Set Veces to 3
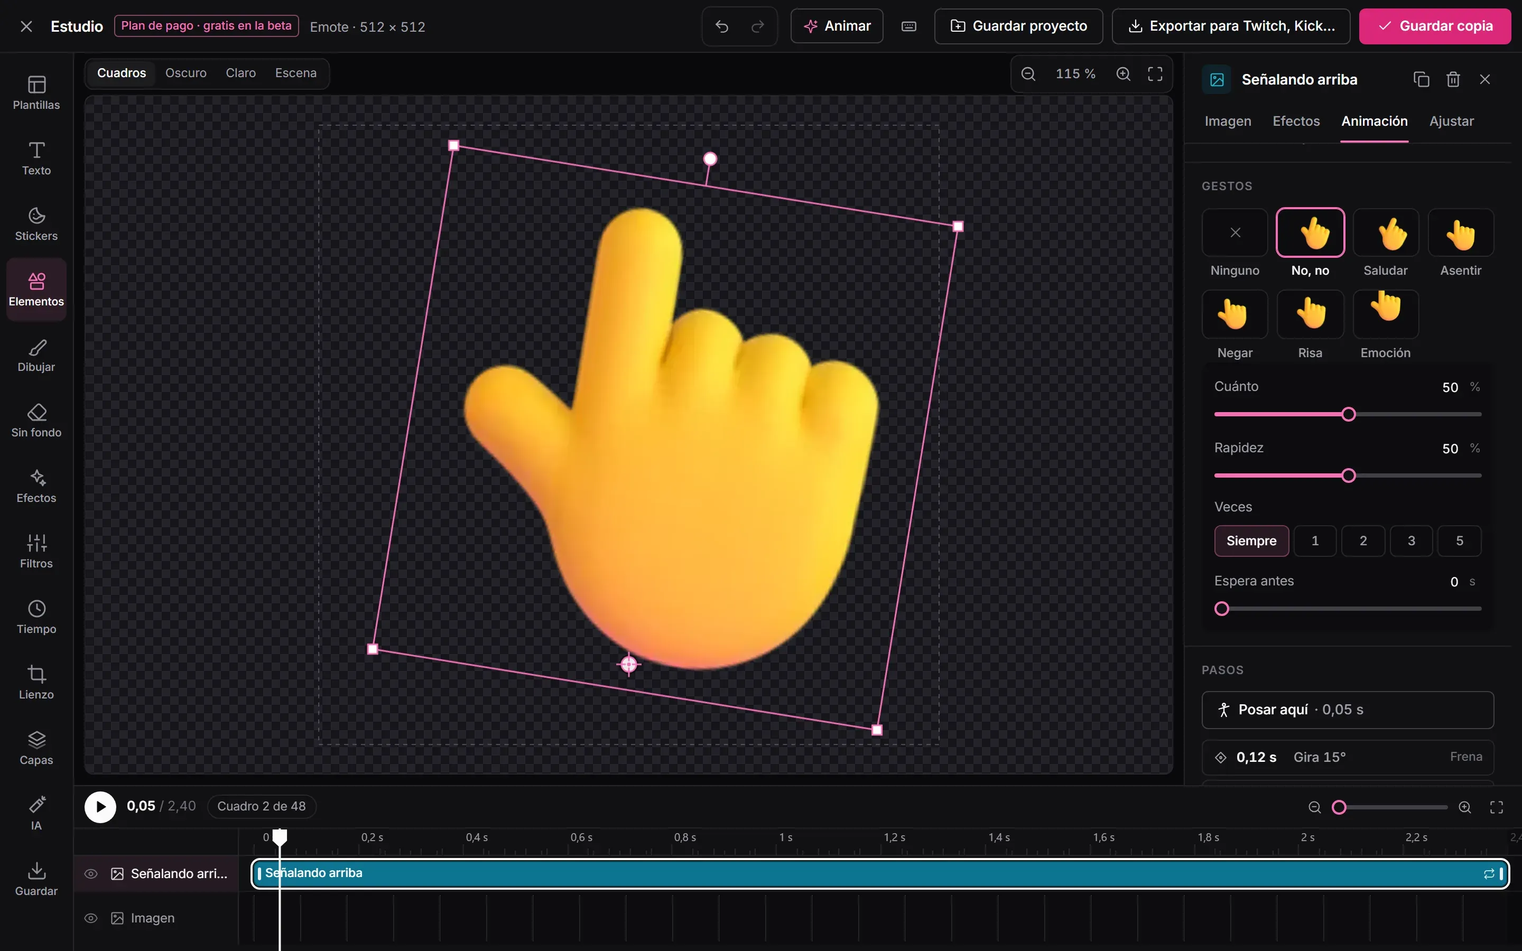This screenshot has width=1522, height=951. [x=1412, y=541]
